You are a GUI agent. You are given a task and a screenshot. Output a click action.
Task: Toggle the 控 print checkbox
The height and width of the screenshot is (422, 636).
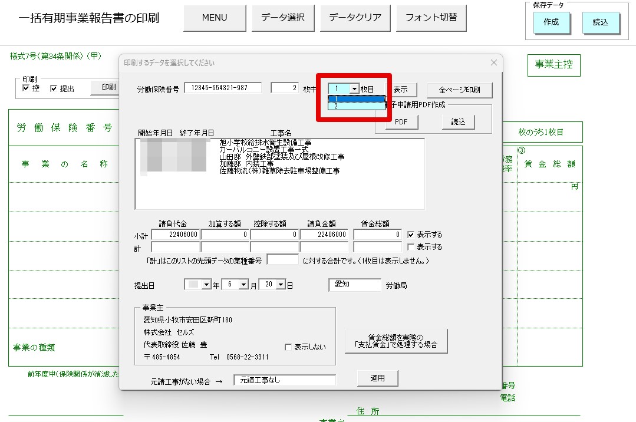[x=26, y=88]
